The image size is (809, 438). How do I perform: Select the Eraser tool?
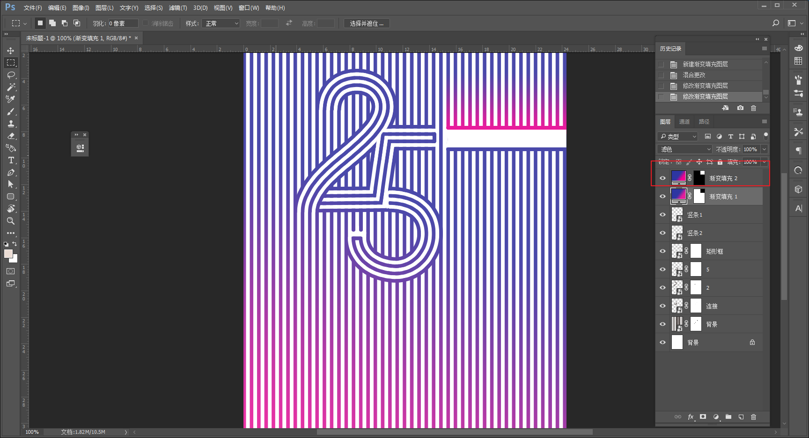coord(11,136)
